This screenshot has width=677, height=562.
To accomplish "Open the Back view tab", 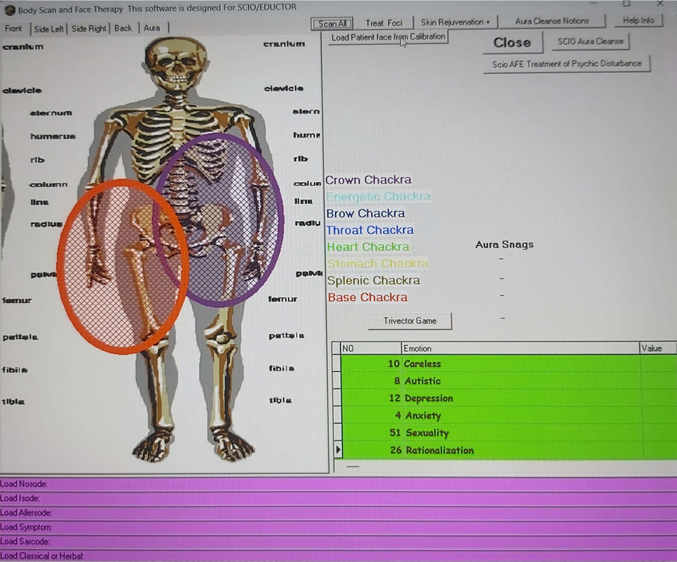I will [123, 28].
